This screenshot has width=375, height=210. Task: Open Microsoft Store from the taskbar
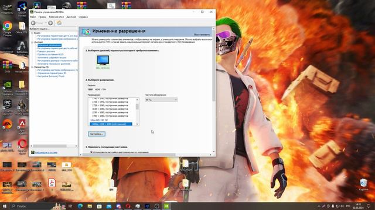click(99, 206)
